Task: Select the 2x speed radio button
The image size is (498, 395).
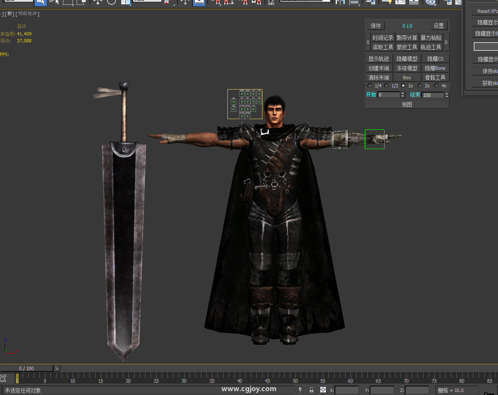Action: pos(420,86)
